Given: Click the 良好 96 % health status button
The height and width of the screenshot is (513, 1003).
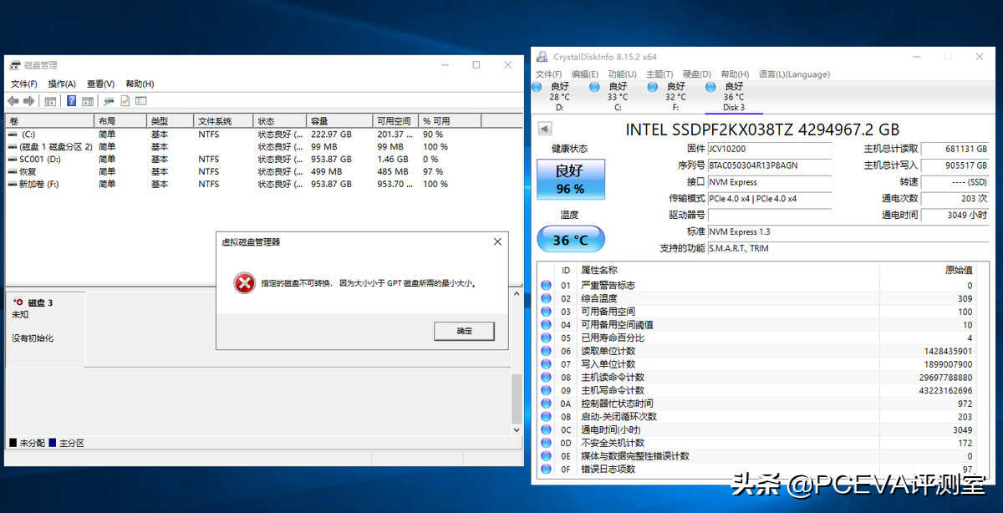Looking at the screenshot, I should 569,180.
